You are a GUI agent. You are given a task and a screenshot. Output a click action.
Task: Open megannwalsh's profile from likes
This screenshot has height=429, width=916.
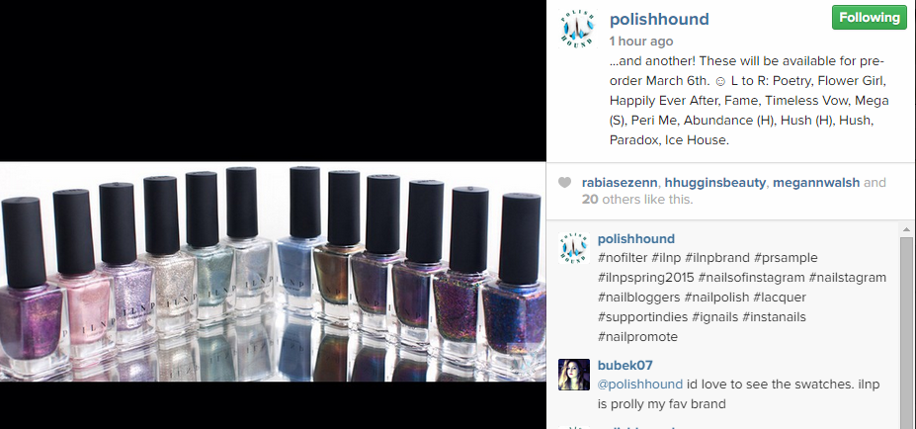tap(816, 182)
